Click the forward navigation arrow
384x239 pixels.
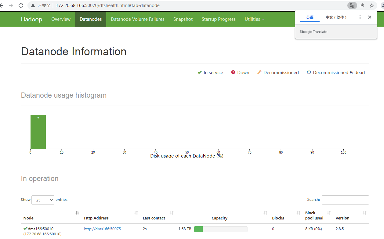11,5
